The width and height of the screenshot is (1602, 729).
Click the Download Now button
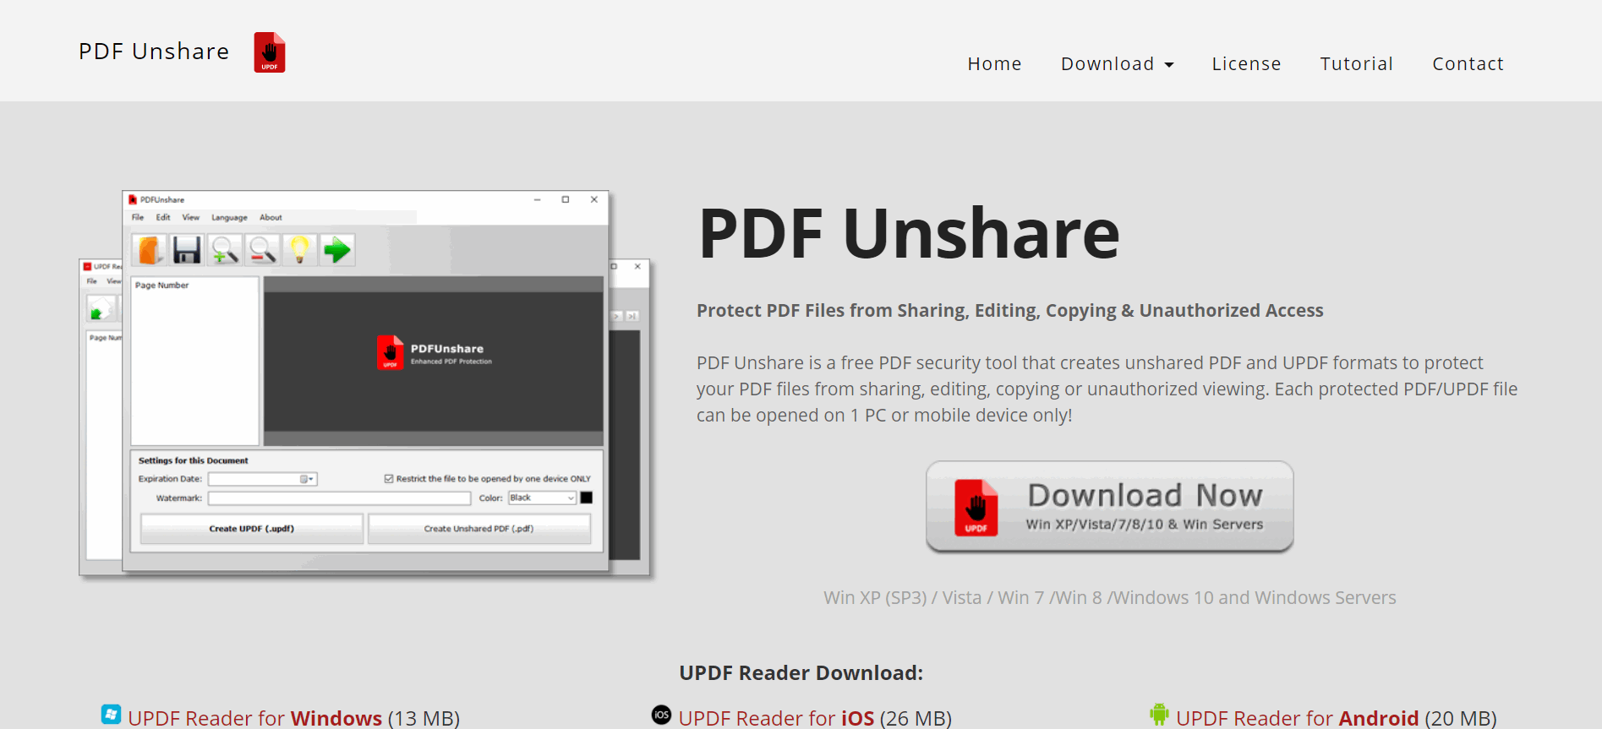(1110, 507)
